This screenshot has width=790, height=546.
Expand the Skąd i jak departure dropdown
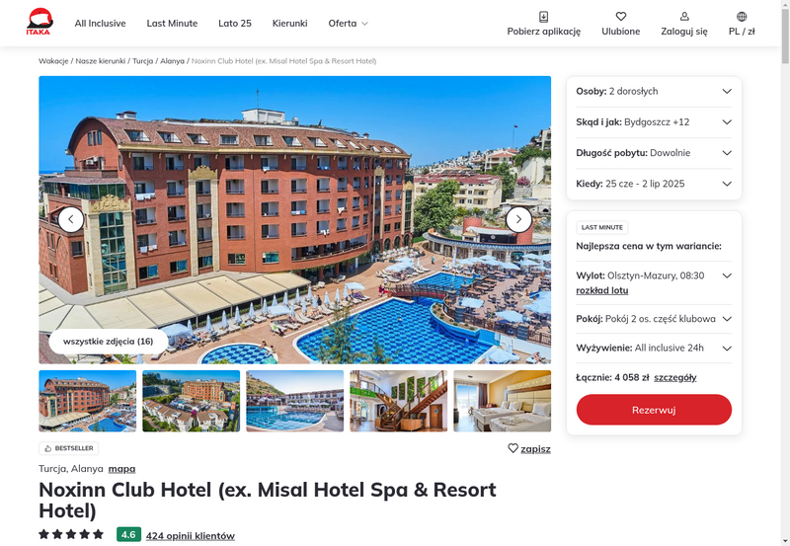654,121
